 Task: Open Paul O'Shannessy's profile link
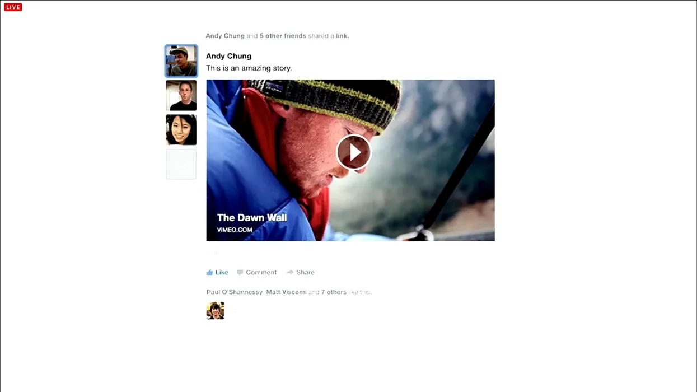234,292
